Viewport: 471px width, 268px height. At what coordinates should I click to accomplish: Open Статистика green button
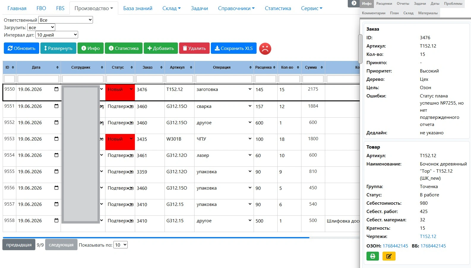tap(124, 48)
